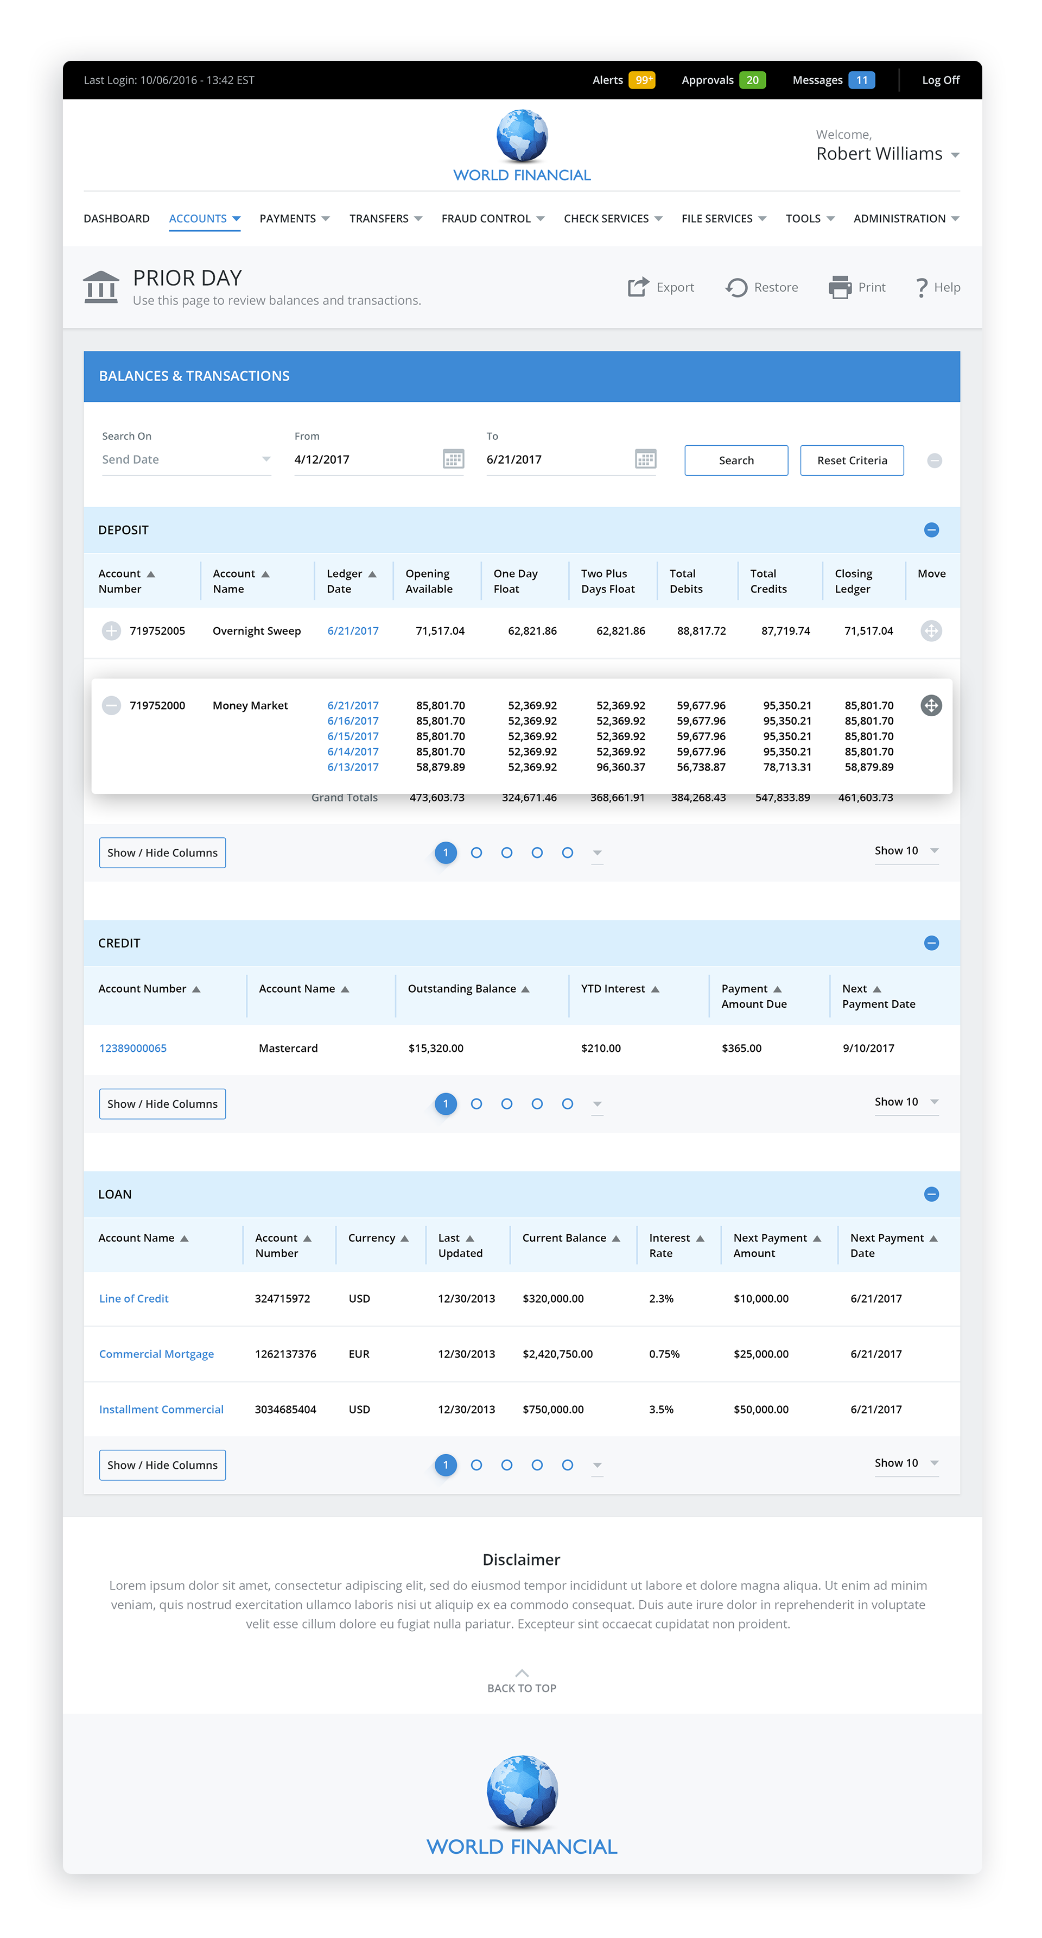
Task: Click the Prior Day bank icon
Action: point(101,287)
